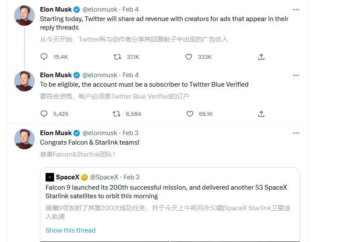
Task: Open more options on Congrats Falcon tweet
Action: click(x=296, y=133)
